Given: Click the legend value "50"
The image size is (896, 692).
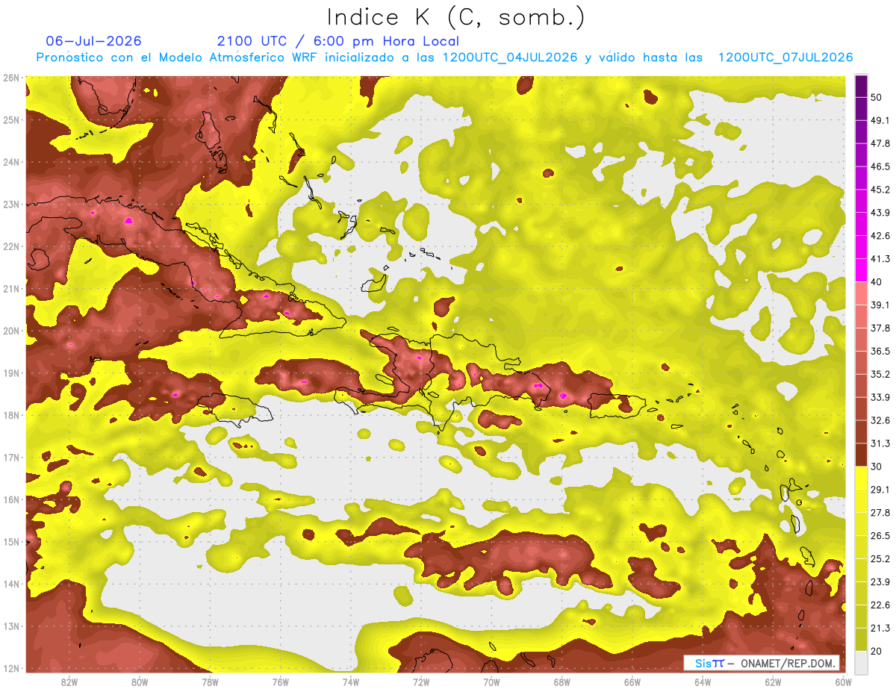Looking at the screenshot, I should tap(877, 97).
